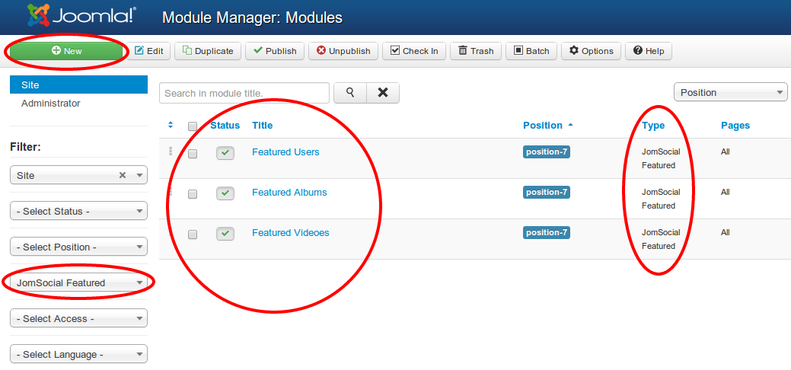Check the Featured Users row checkbox
The image size is (791, 370).
point(193,154)
